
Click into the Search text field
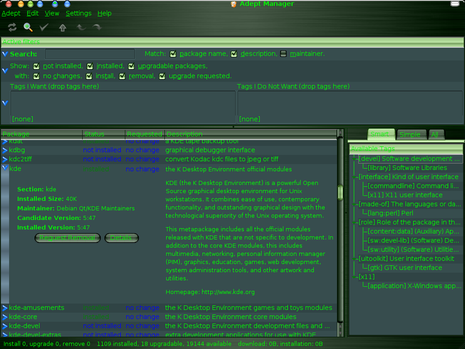point(90,54)
